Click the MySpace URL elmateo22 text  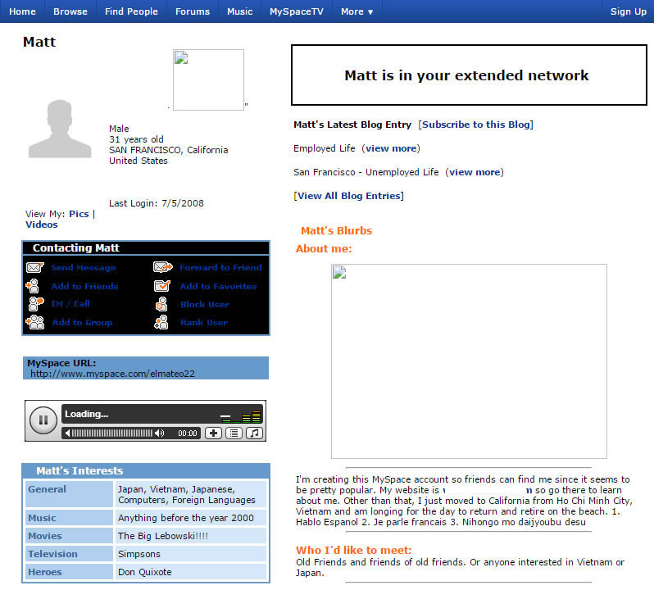[112, 374]
